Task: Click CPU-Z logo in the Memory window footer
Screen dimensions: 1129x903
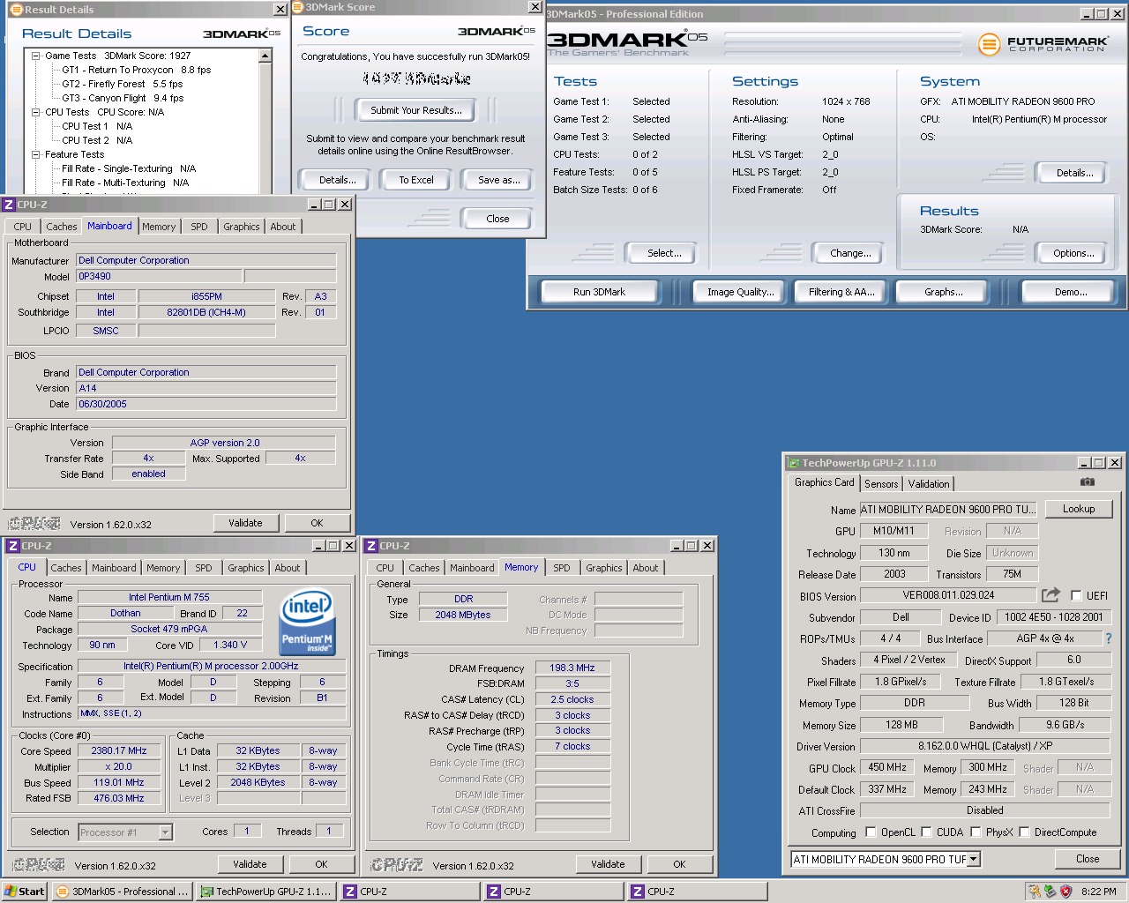Action: coord(397,865)
